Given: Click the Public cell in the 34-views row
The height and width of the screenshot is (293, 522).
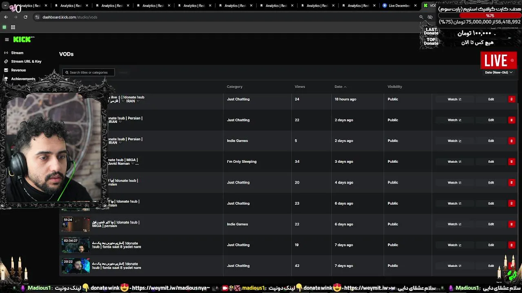Looking at the screenshot, I should pyautogui.click(x=393, y=162).
